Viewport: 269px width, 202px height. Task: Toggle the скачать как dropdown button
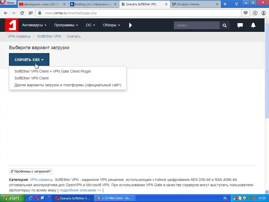29,59
